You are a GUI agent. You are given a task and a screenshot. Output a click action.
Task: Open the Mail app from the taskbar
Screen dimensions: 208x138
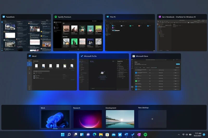114,134
